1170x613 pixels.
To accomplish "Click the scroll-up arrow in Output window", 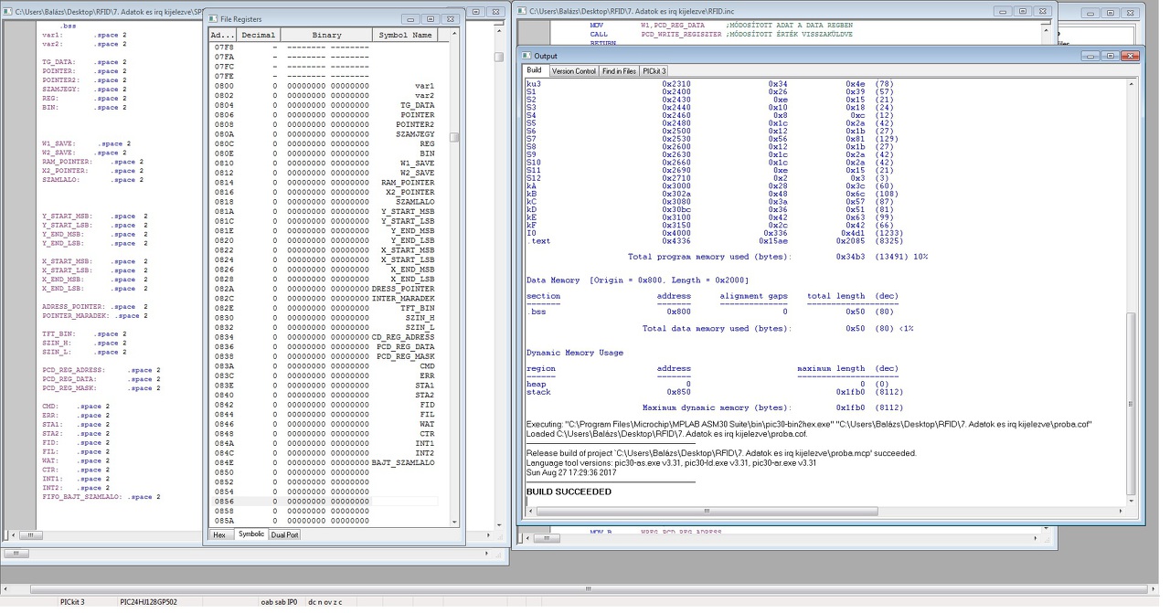I will (x=1132, y=84).
